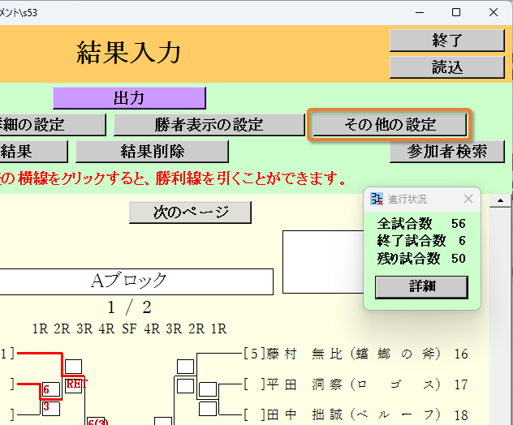Open 勝者表示の設定
Screen dimensions: 513x425
click(209, 125)
